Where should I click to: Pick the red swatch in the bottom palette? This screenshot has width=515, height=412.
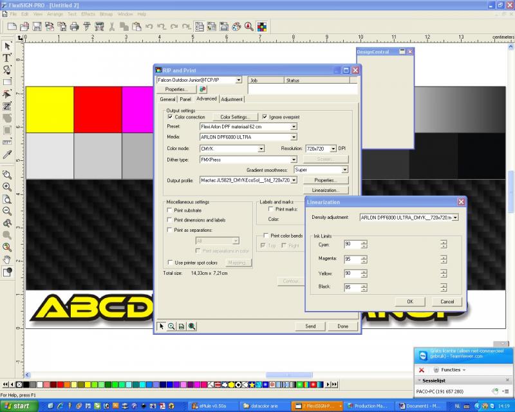click(x=61, y=384)
